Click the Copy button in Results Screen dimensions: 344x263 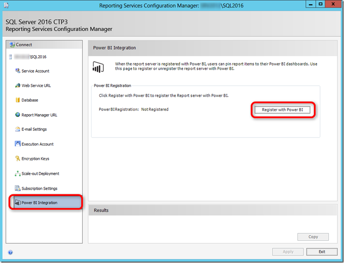pos(313,237)
